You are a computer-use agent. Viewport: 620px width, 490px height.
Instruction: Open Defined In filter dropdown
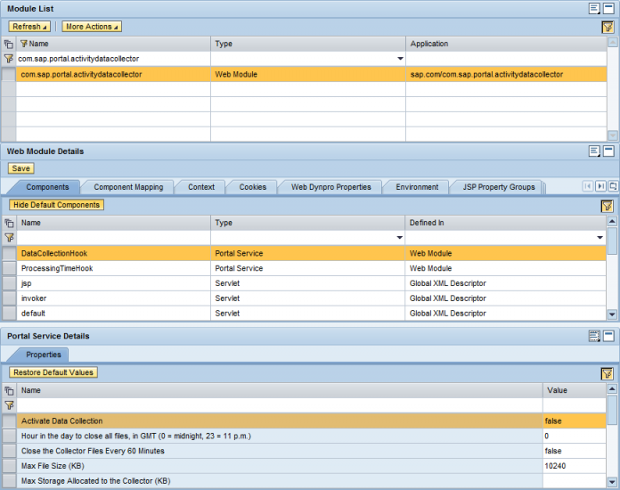[x=600, y=238]
